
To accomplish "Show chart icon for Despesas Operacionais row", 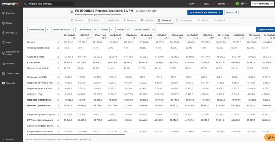I will coord(58,100).
